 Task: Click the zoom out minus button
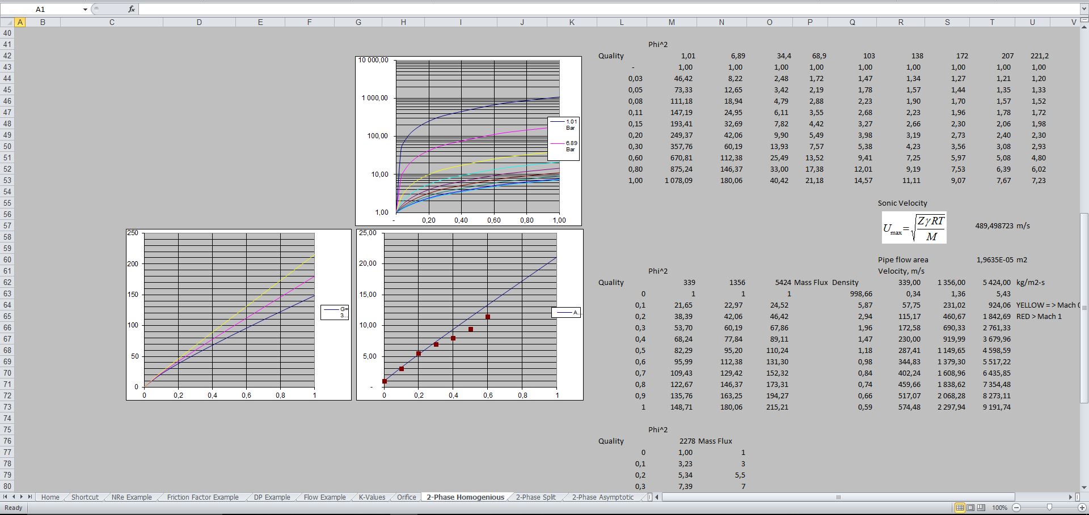click(x=1016, y=508)
